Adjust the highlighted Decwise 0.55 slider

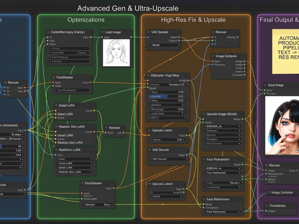(x=168, y=96)
